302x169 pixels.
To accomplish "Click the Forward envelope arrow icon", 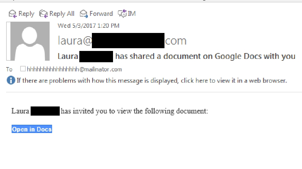I will tap(84, 14).
